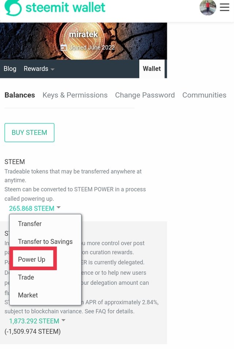Expand the 1,873.292 STEEM dropdown

(x=37, y=321)
